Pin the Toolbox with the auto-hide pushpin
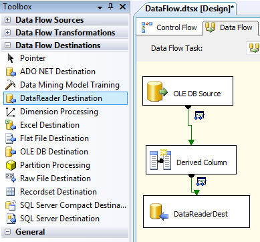 [x=110, y=7]
